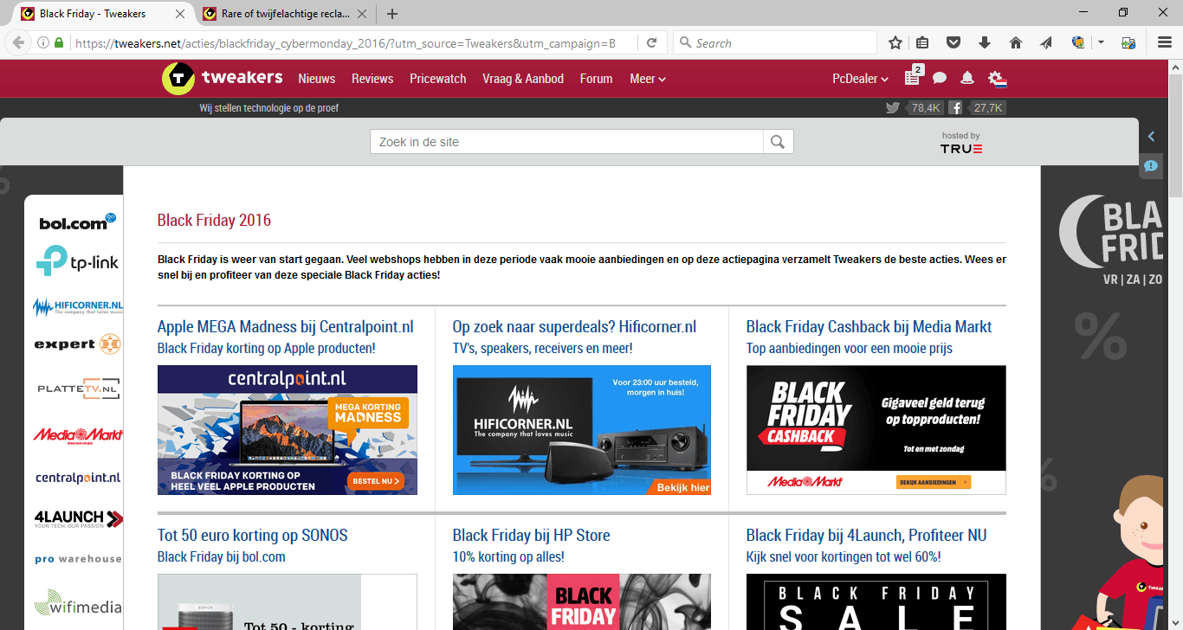
Task: Open the Hificorner.nl superdeals headline
Action: click(574, 327)
